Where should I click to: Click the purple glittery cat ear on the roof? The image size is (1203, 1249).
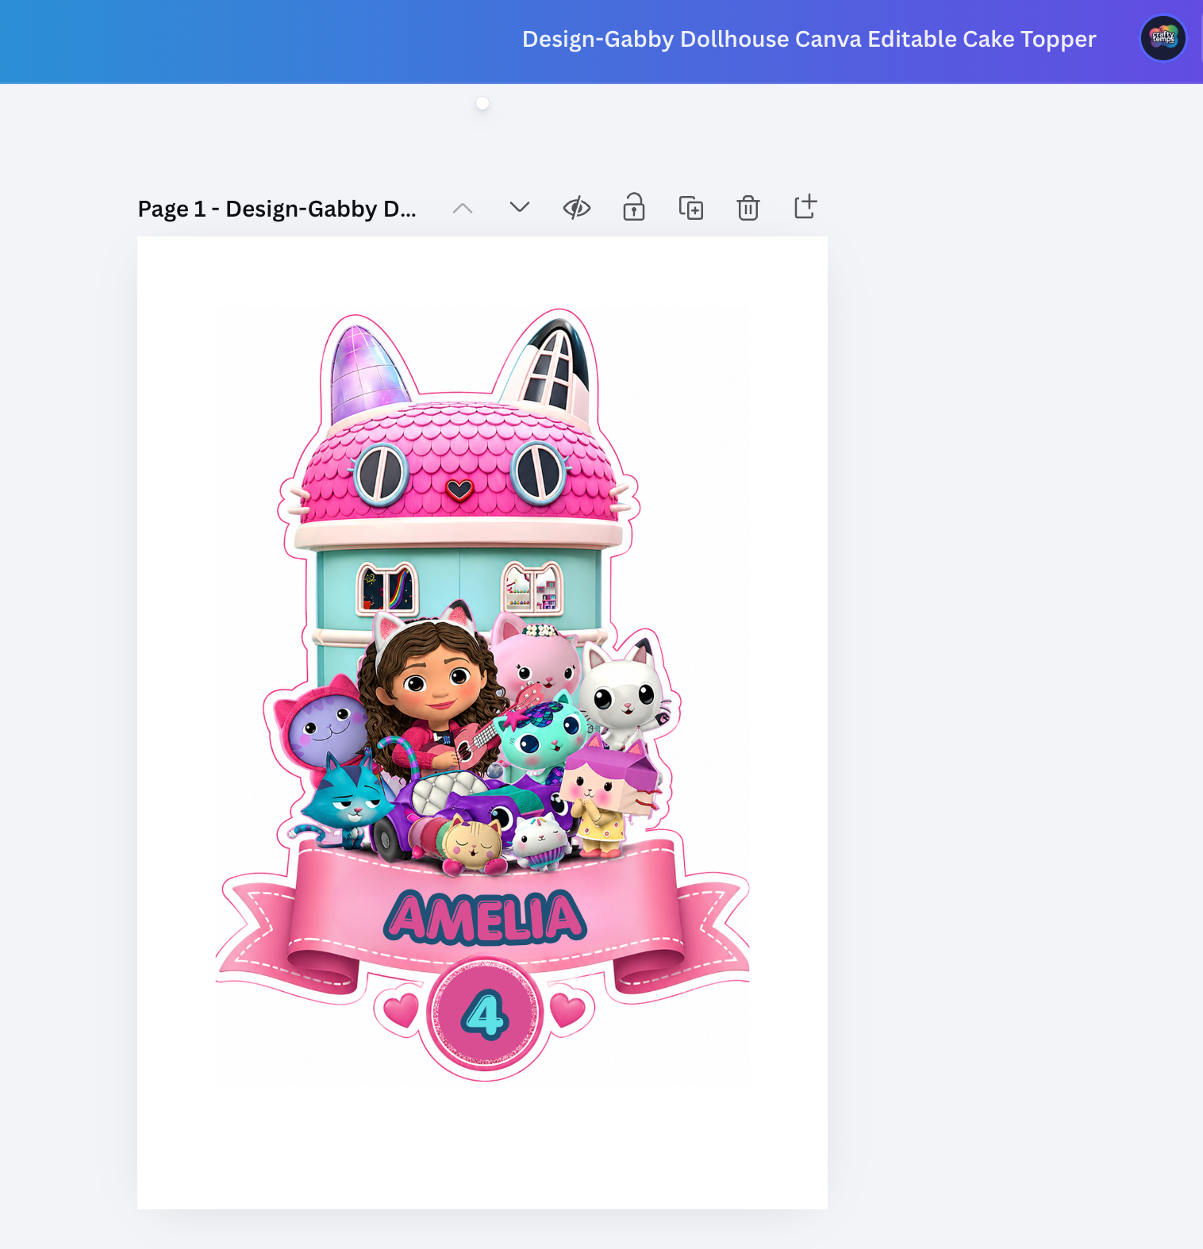pyautogui.click(x=366, y=371)
